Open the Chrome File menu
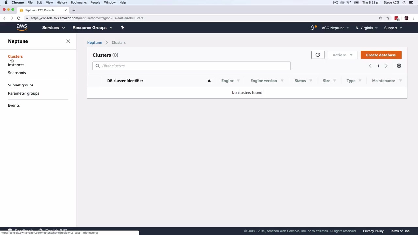The height and width of the screenshot is (235, 418). tap(30, 2)
